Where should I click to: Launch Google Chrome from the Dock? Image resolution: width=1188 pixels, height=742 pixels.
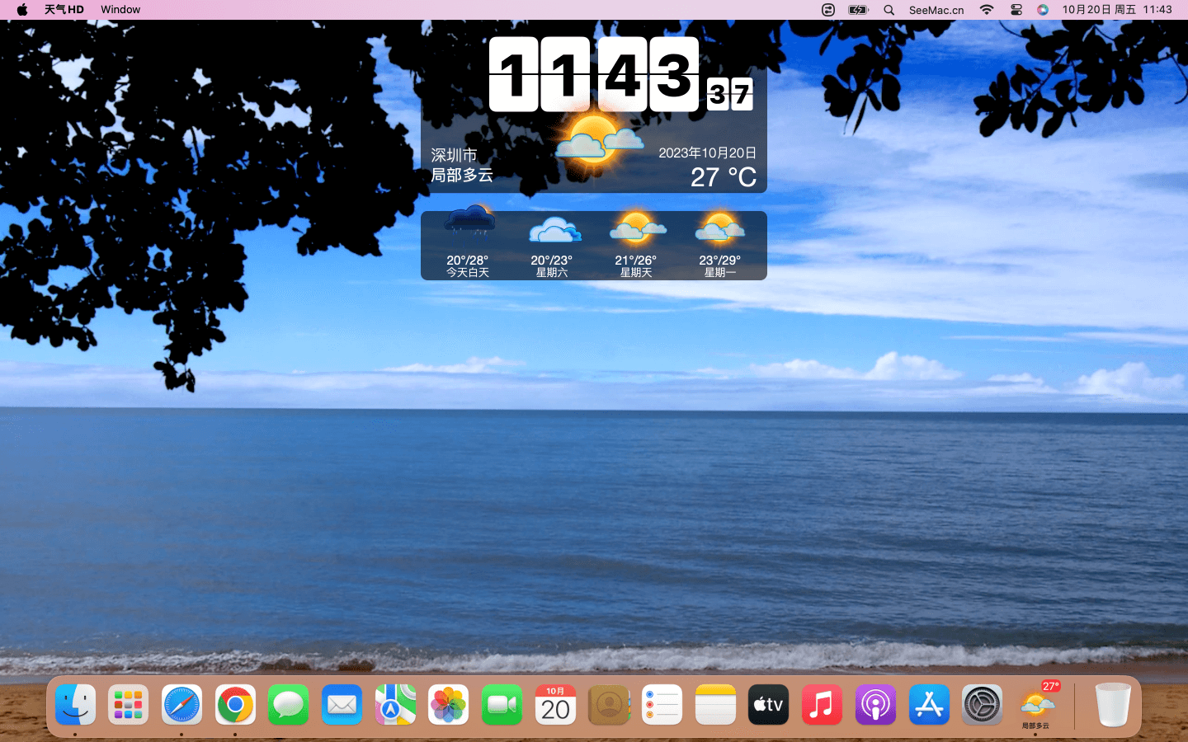tap(235, 705)
